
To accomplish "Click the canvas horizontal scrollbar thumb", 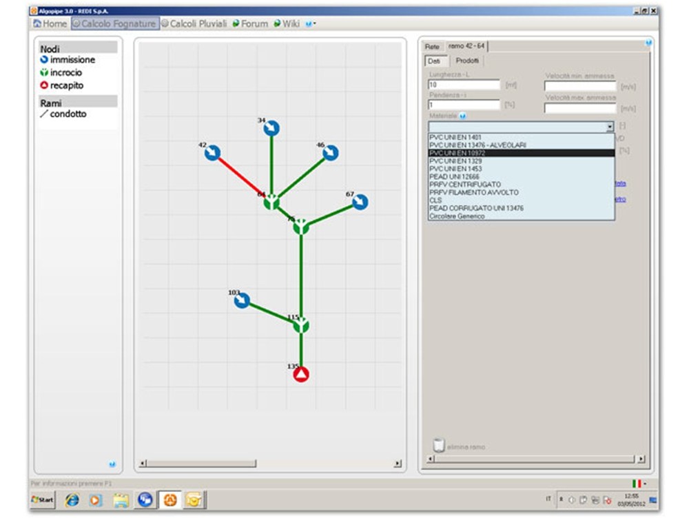I will [200, 464].
